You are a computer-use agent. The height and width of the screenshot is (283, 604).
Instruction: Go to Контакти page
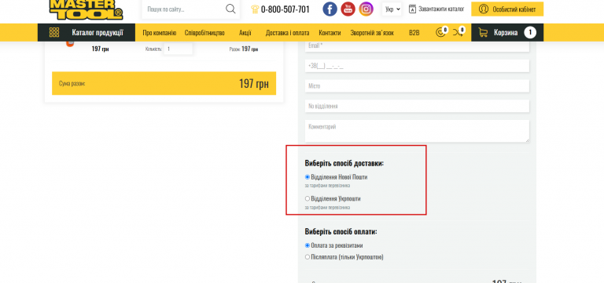pyautogui.click(x=330, y=33)
